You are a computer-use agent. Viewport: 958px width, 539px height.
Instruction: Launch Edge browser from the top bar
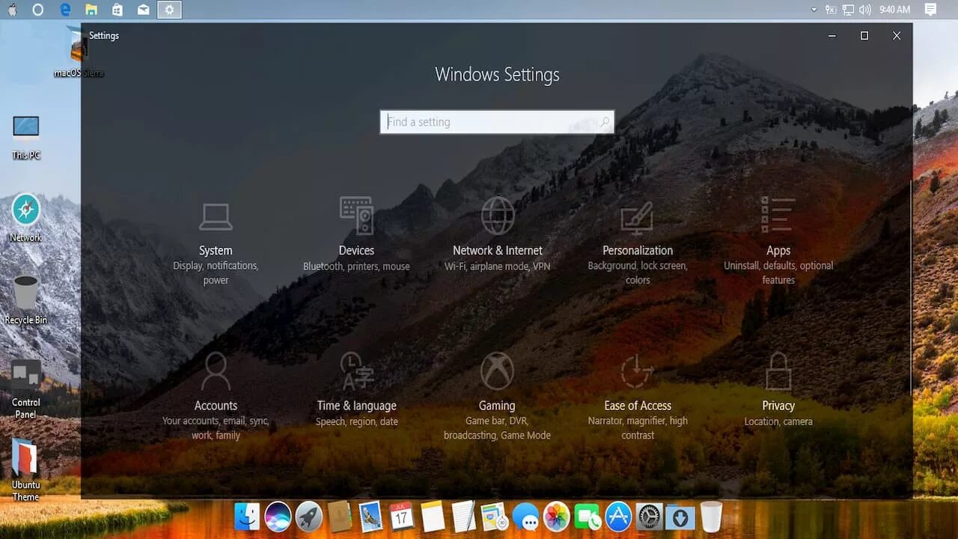pyautogui.click(x=65, y=10)
